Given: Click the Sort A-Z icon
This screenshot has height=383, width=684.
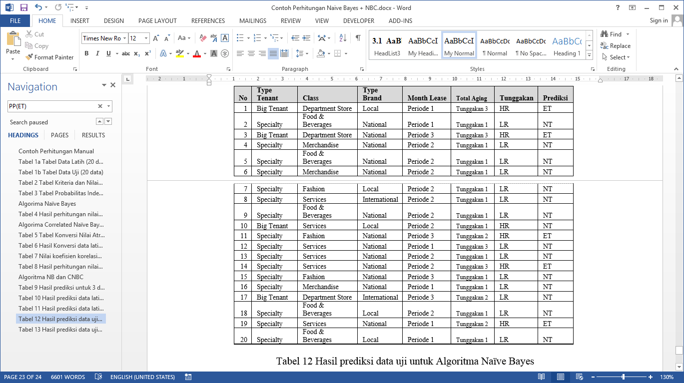Looking at the screenshot, I should click(x=343, y=38).
